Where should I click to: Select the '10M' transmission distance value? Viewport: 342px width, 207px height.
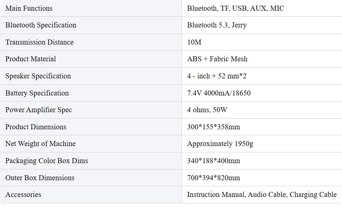click(194, 42)
